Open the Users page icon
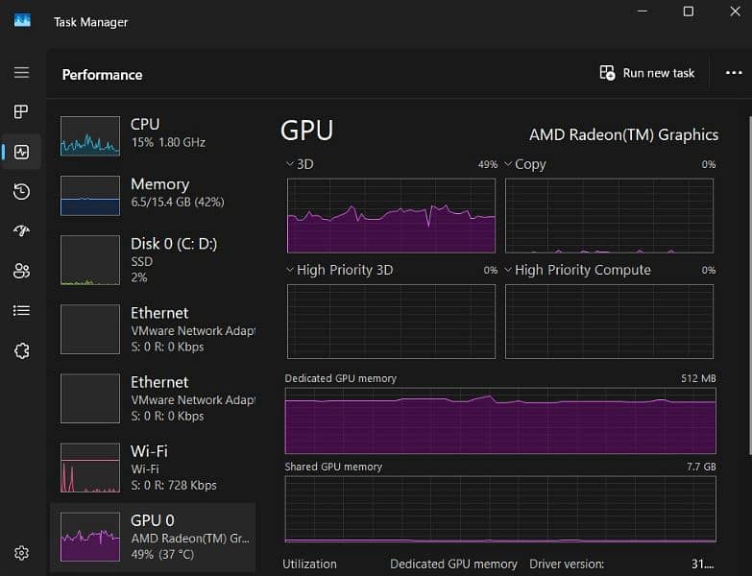The width and height of the screenshot is (752, 576). (21, 271)
